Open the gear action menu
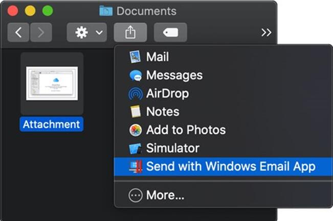 pos(86,33)
